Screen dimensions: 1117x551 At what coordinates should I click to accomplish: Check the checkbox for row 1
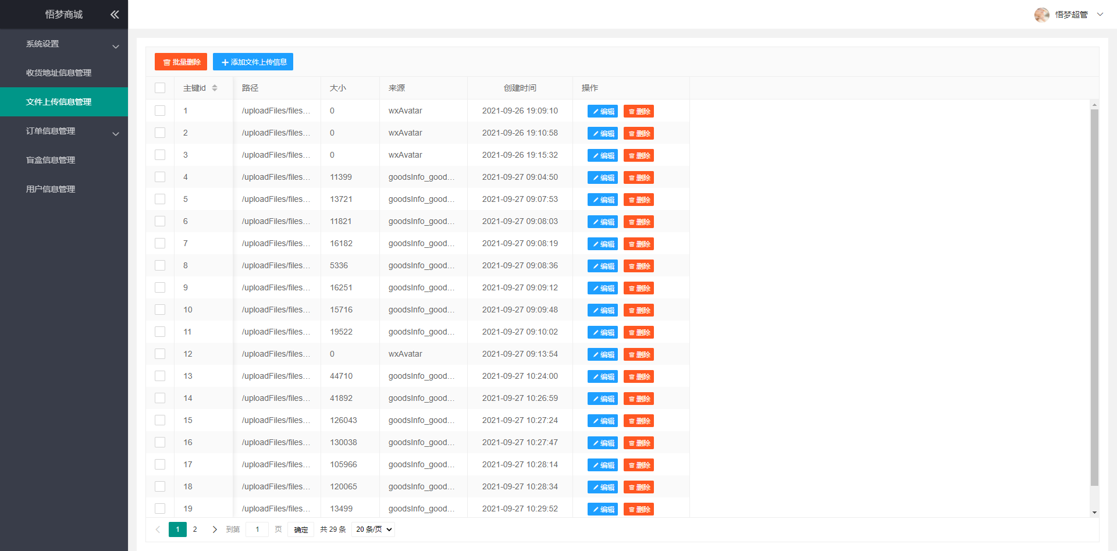[x=160, y=111]
